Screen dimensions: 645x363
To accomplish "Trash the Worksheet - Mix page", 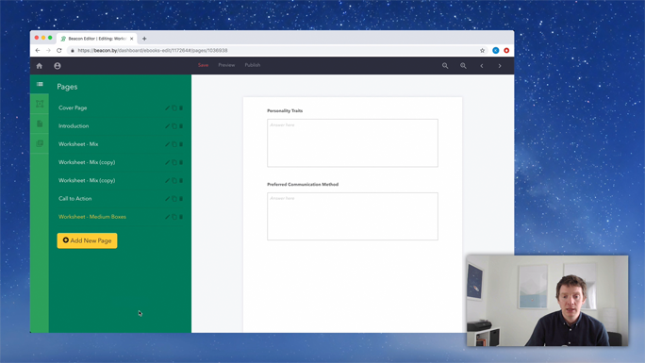I will tap(181, 144).
